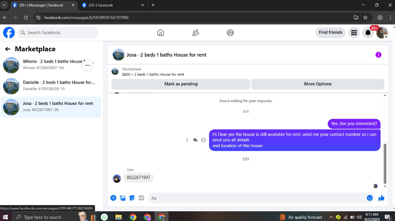Screen dimensions: 395x221
Task: Click the chat scrollbar down arrow
Action: [385, 186]
